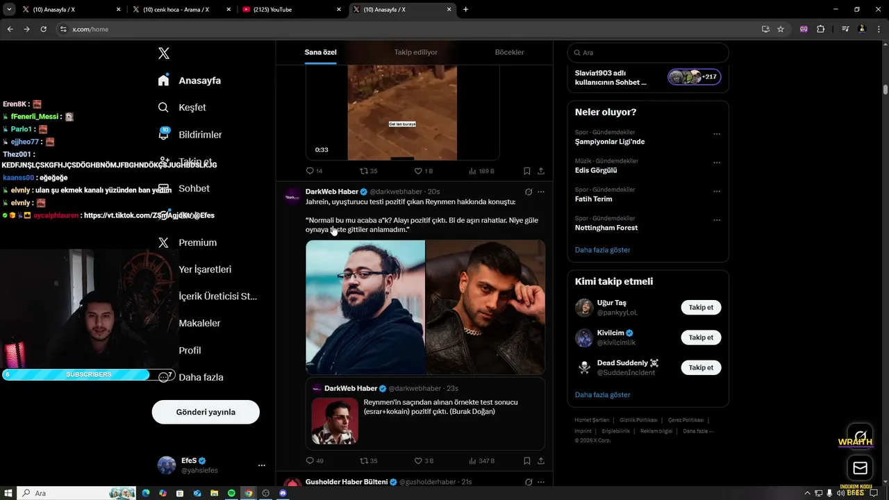This screenshot has height=500, width=889.
Task: Open Grok action on the DarkWeb Haber post
Action: coord(529,192)
